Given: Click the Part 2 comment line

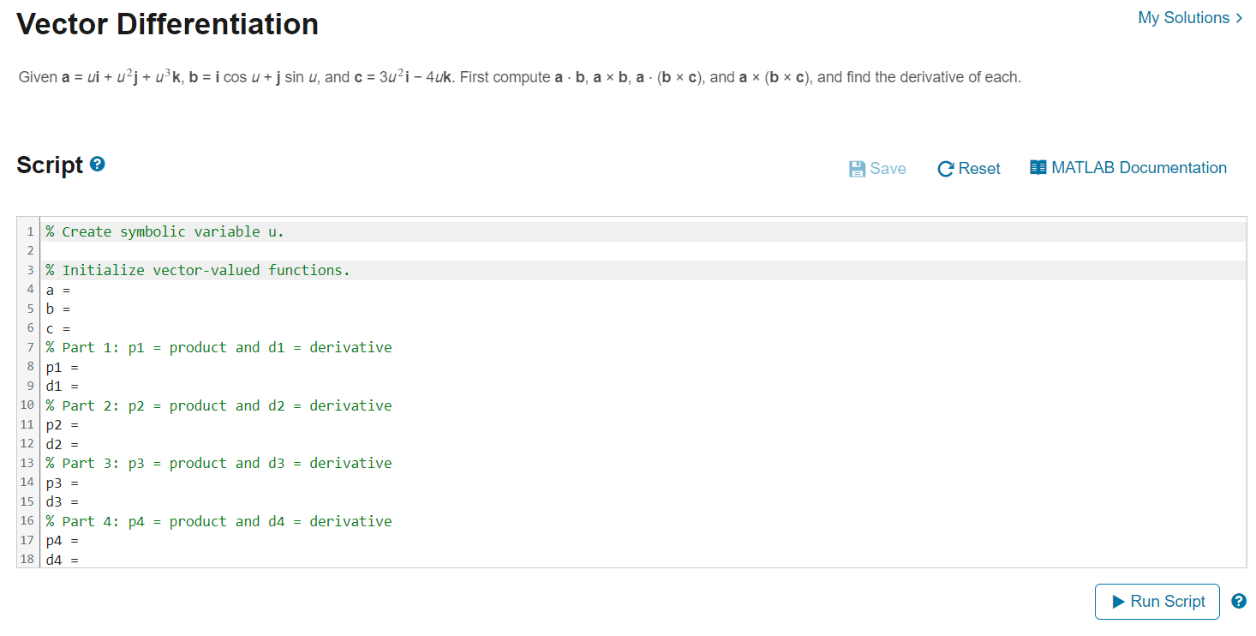Looking at the screenshot, I should tap(218, 405).
